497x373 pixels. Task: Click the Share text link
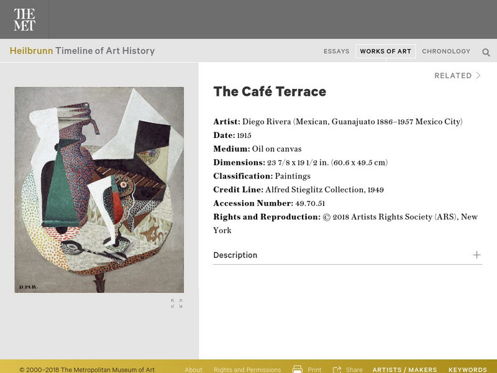(354, 369)
